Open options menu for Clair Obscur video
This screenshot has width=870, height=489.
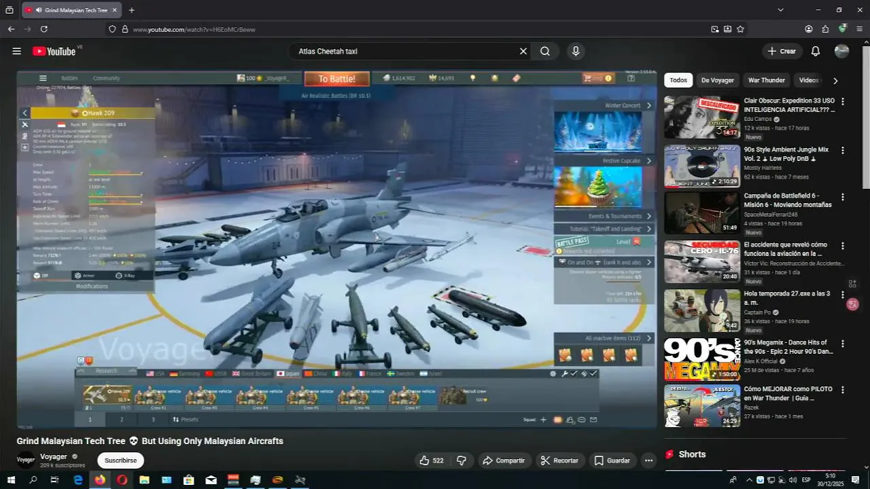(x=843, y=101)
